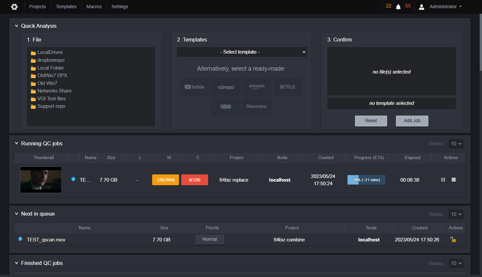Open the Select template dropdown

(x=242, y=52)
